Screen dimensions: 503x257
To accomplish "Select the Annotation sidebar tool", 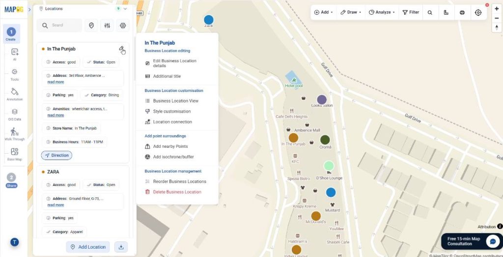I will [14, 94].
